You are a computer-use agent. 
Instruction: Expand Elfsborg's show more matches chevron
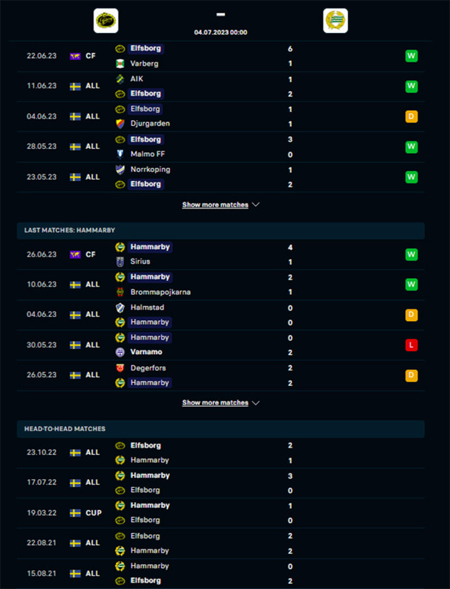coord(256,205)
